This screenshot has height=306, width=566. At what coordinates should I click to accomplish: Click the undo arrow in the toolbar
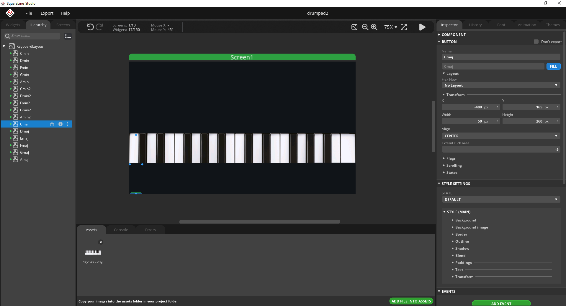point(90,27)
